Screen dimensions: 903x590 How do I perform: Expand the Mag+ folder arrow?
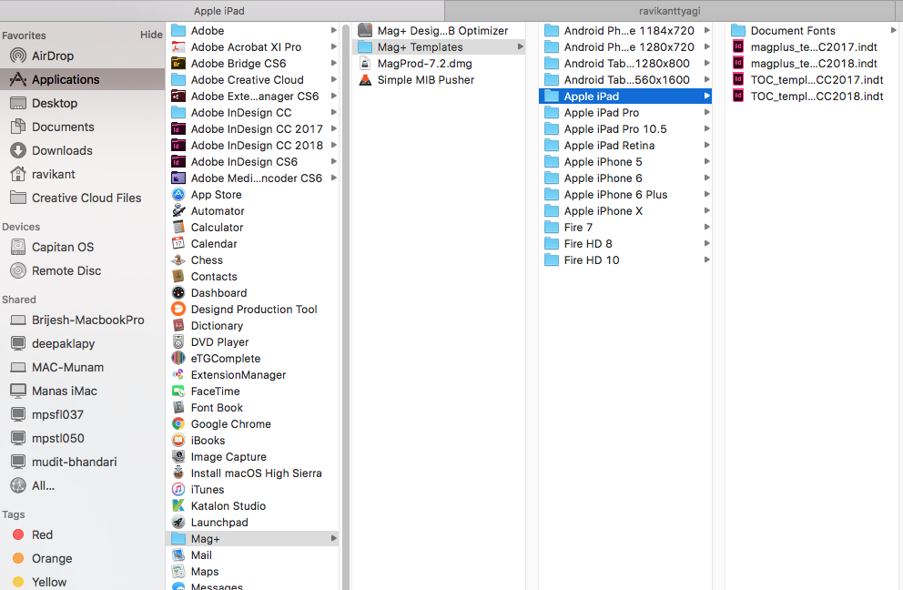pyautogui.click(x=334, y=539)
